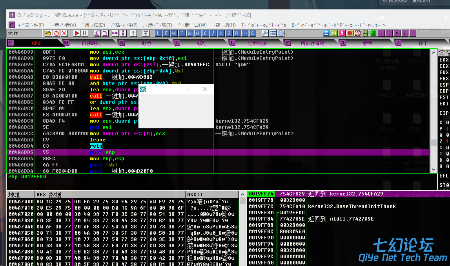Click the pink A plugin icon
The height and width of the screenshot is (266, 450).
point(342,33)
